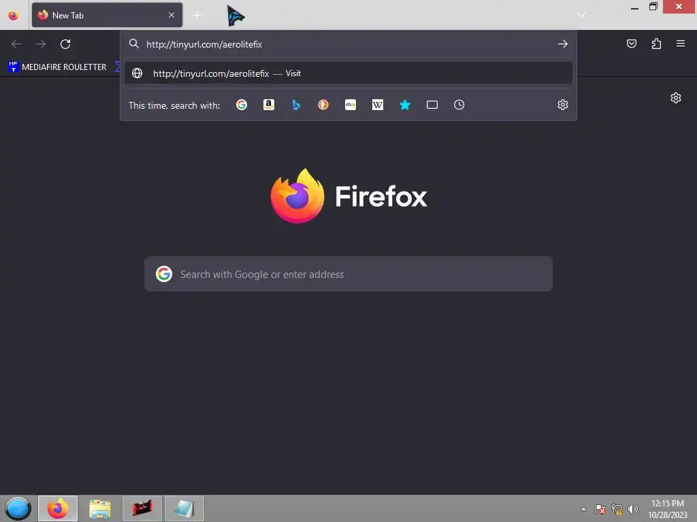Open the notepad icon in taskbar

184,508
